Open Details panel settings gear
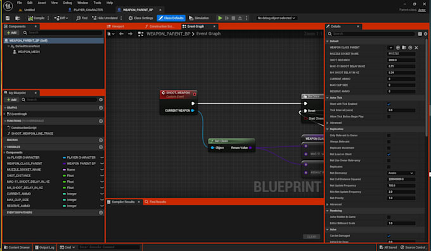The height and width of the screenshot is (251, 431). click(x=425, y=34)
